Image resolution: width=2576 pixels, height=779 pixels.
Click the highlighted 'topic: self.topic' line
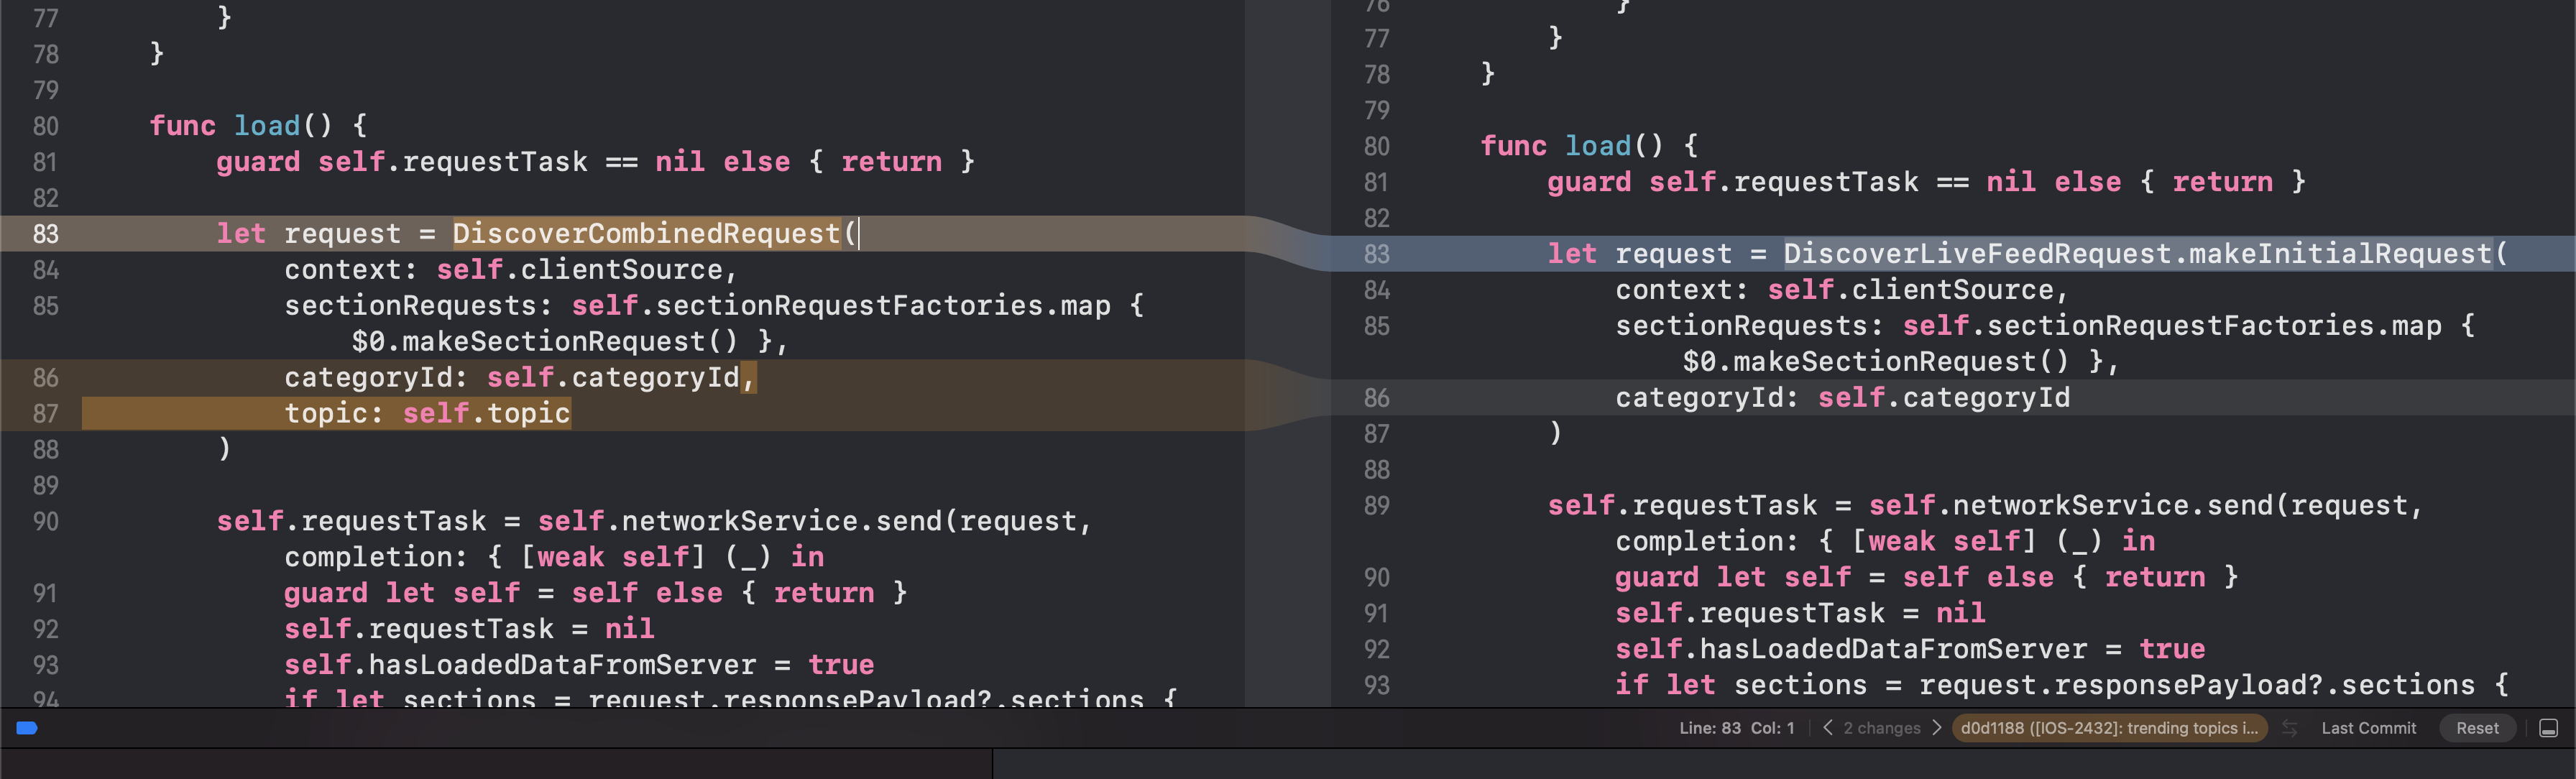coord(427,414)
